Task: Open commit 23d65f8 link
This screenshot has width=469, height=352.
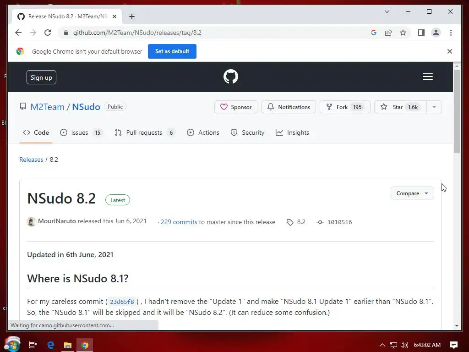Action: [x=122, y=302]
